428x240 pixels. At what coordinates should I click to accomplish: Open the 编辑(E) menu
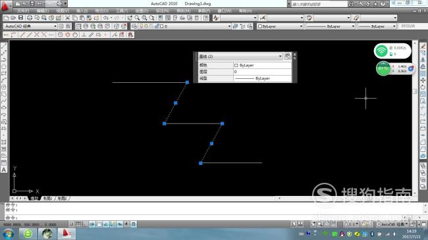pyautogui.click(x=43, y=11)
